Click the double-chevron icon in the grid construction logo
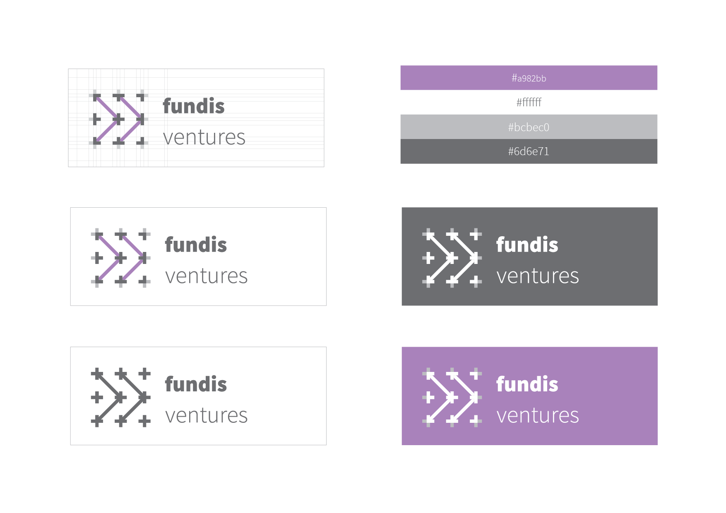 click(x=119, y=119)
